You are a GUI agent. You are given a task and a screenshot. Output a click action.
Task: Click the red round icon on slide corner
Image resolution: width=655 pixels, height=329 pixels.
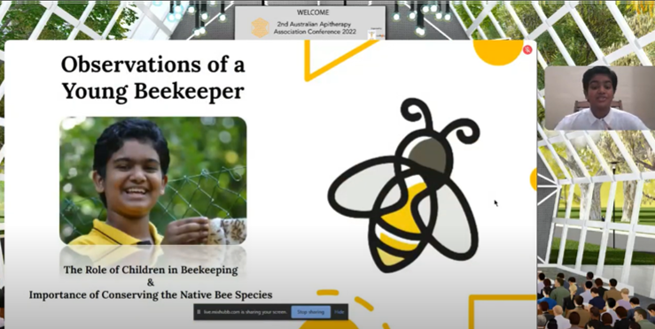pos(527,50)
